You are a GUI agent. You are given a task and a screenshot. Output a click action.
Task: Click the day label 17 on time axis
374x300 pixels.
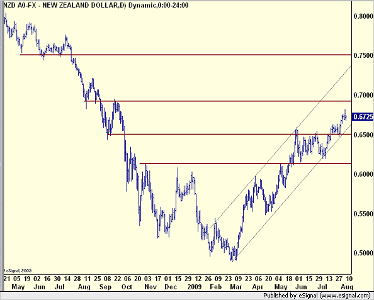(x=158, y=279)
